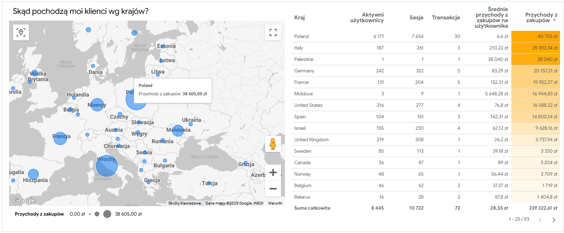Image resolution: width=564 pixels, height=233 pixels.
Task: Click the Francja bubble on map
Action: (x=60, y=138)
